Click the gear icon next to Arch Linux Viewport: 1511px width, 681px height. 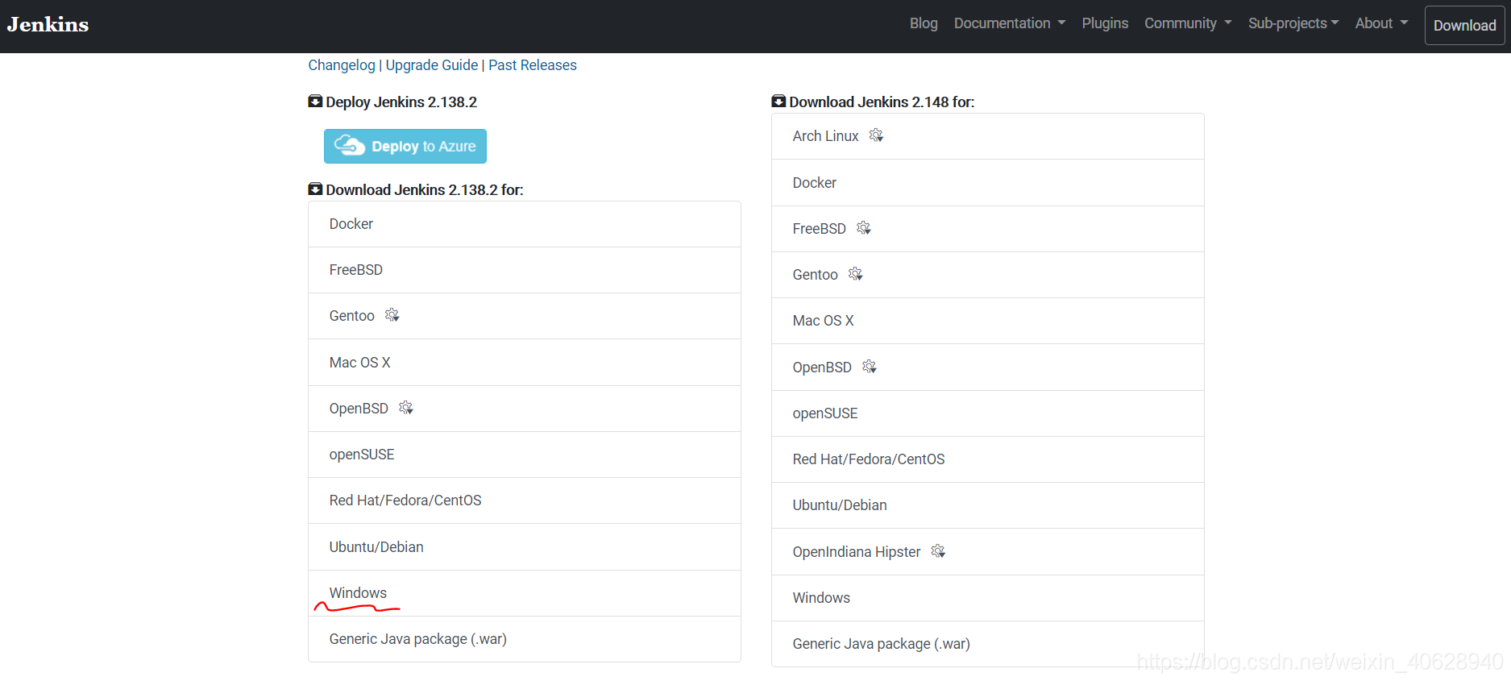coord(876,135)
